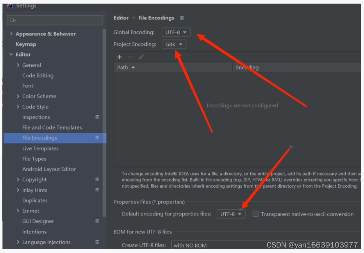Click the small icon beside Copyright in sidebar
The width and height of the screenshot is (364, 253).
(x=97, y=179)
